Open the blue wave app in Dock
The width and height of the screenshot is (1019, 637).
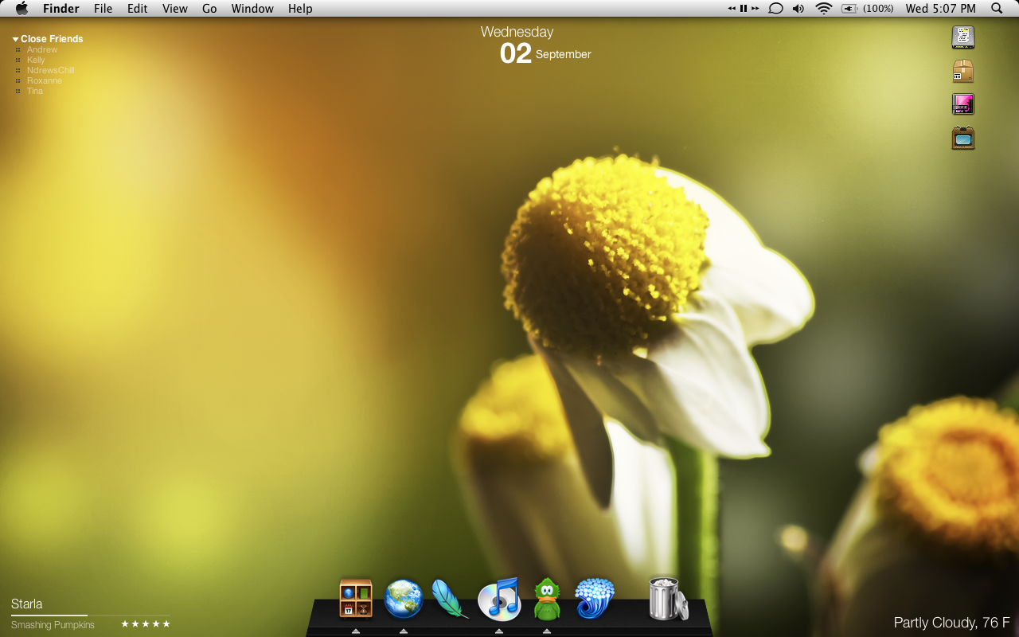point(595,599)
